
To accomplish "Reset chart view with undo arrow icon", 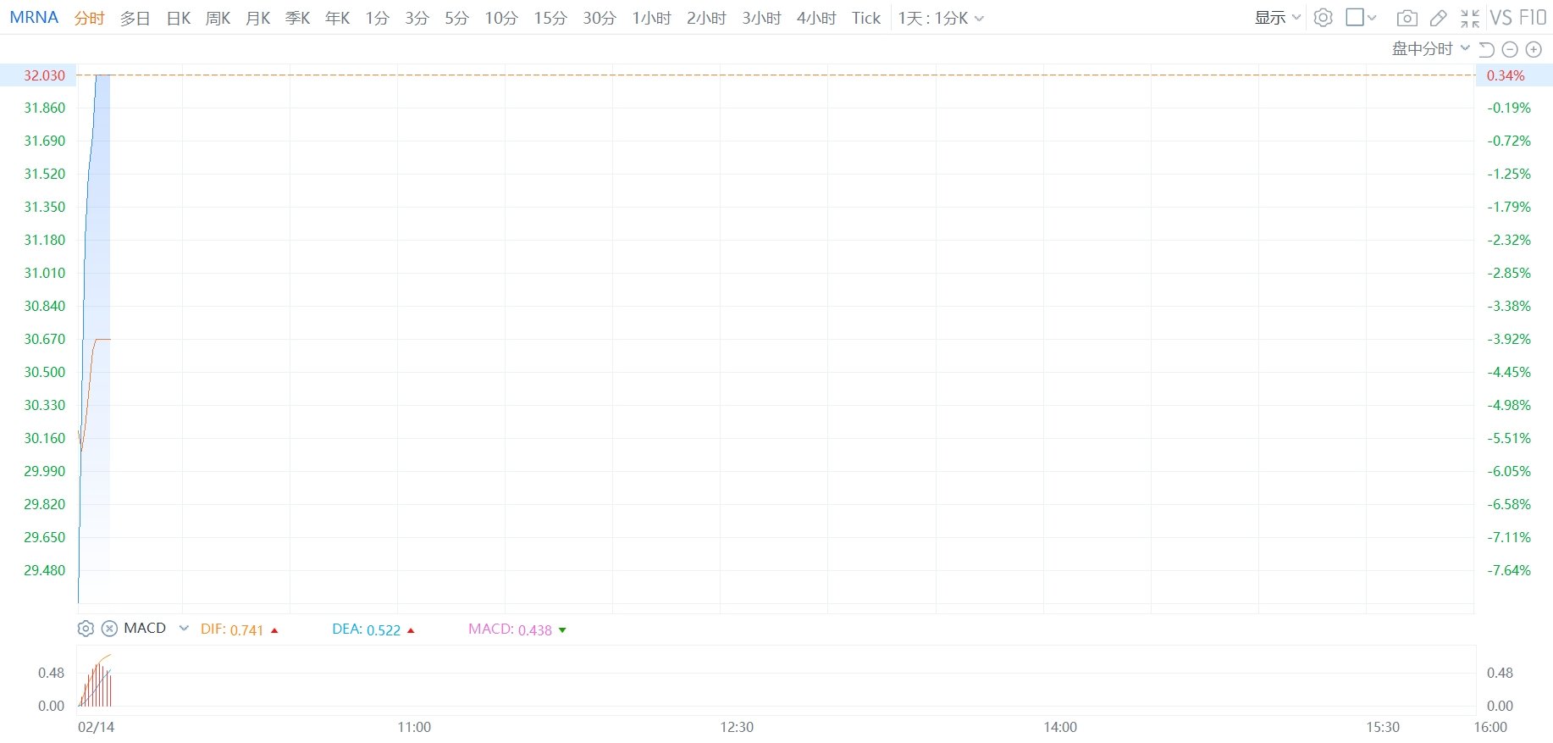I will point(1486,49).
